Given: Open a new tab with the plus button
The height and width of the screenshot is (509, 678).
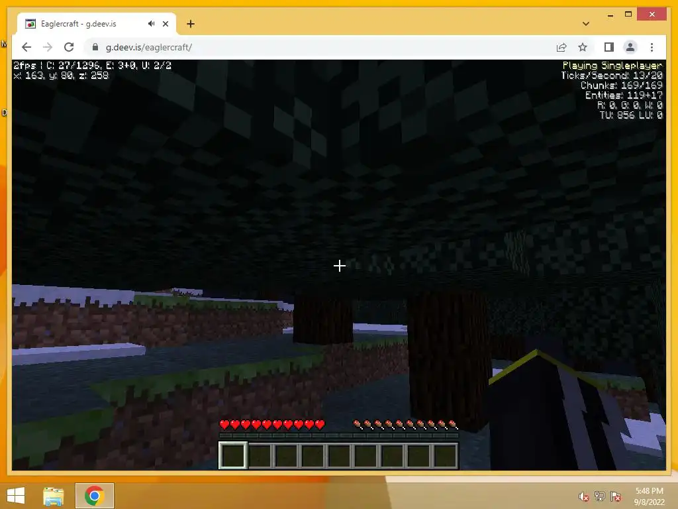Looking at the screenshot, I should pos(191,24).
